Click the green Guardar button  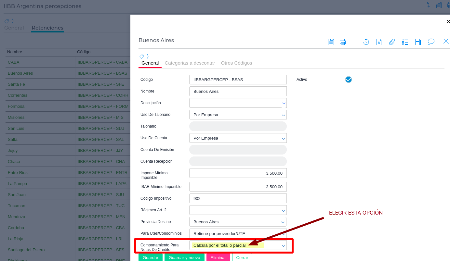[151, 257]
